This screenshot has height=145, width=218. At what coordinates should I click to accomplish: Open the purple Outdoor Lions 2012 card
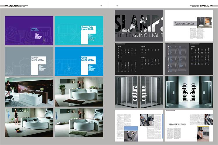(x=29, y=31)
